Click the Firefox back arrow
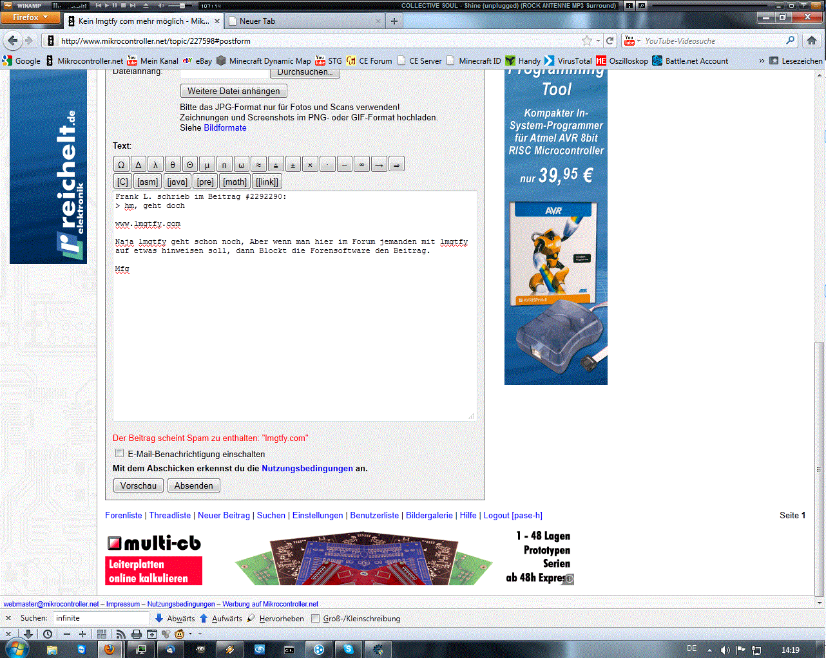Viewport: 826px width, 658px height. click(x=13, y=41)
